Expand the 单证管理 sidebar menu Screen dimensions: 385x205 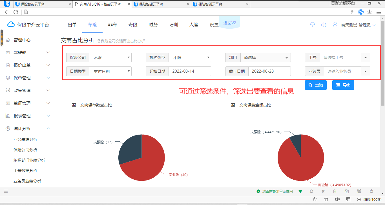(x=28, y=103)
